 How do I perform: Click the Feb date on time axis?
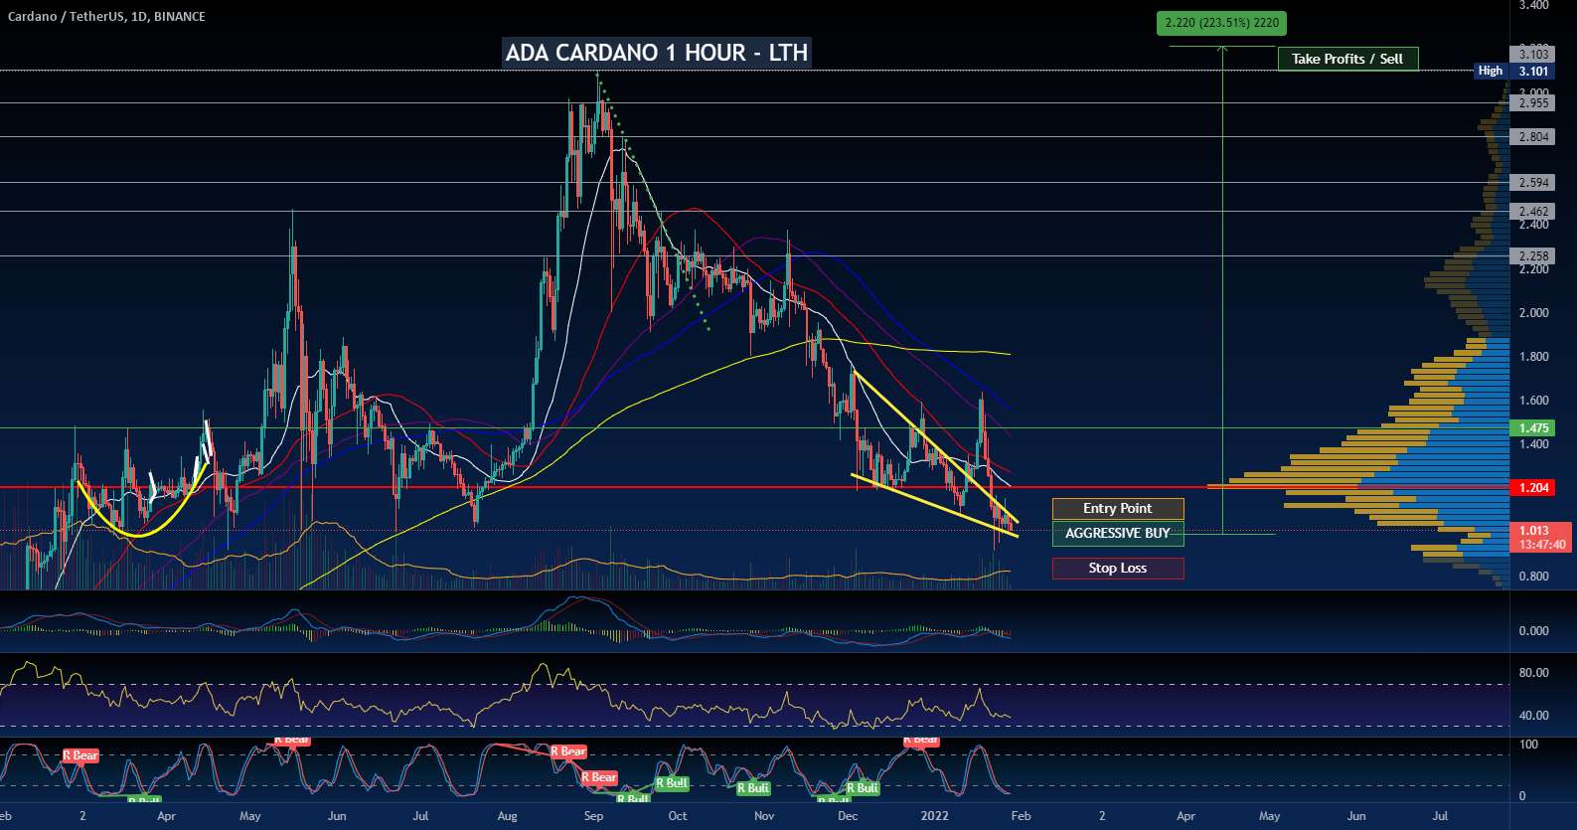point(1021,816)
